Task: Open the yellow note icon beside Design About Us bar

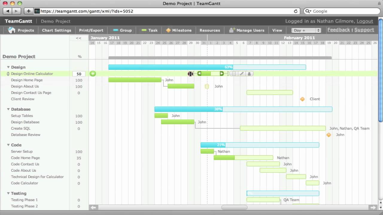Action: (207, 86)
